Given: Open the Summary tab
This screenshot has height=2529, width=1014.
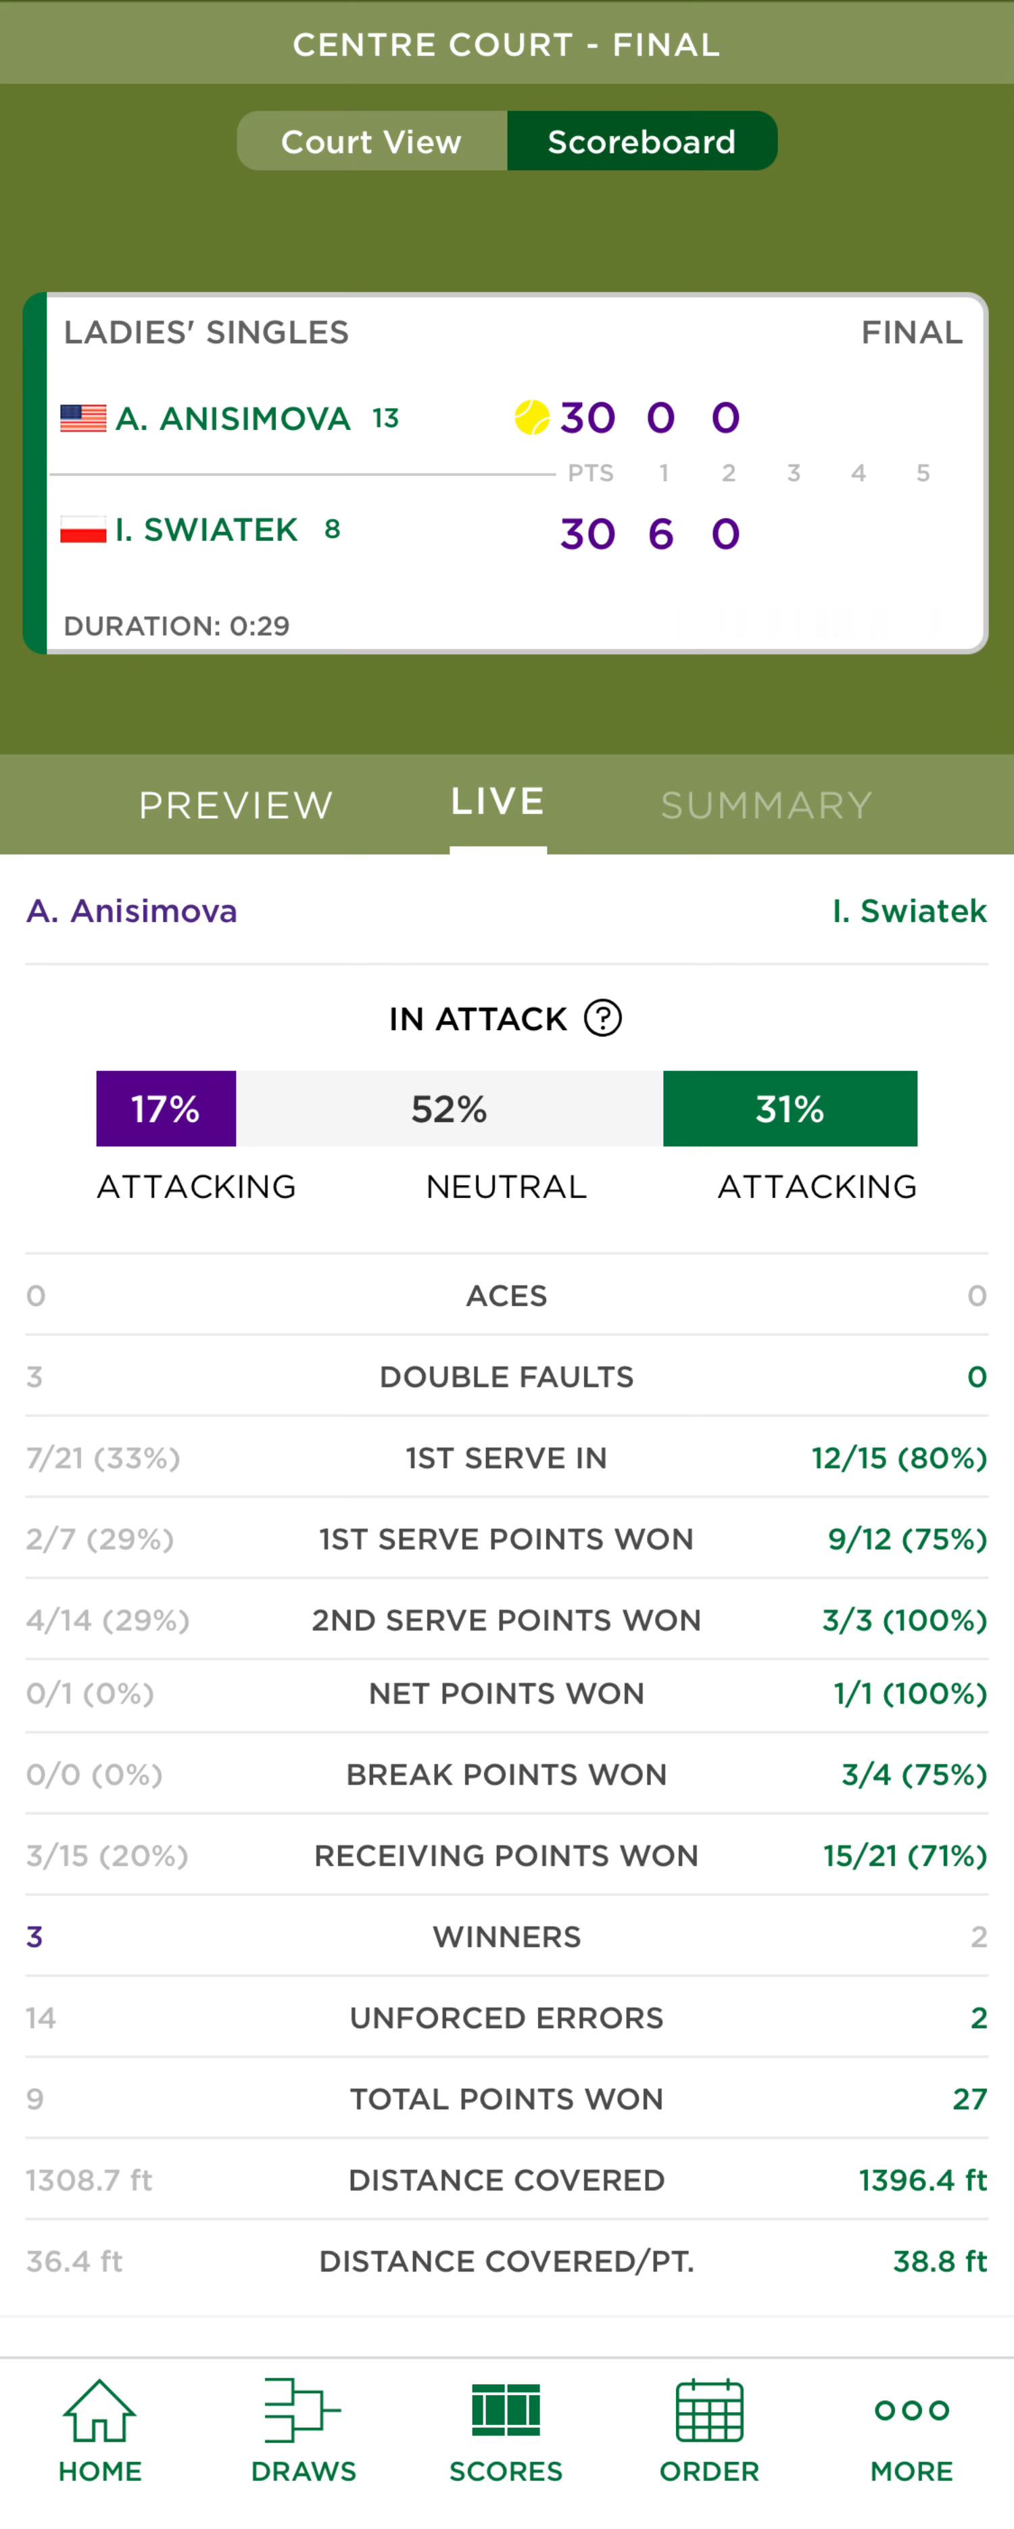Looking at the screenshot, I should pos(767,805).
